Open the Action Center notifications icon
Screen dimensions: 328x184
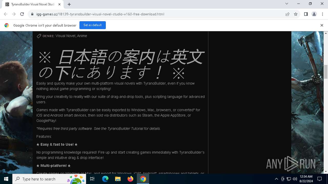pos(320,179)
